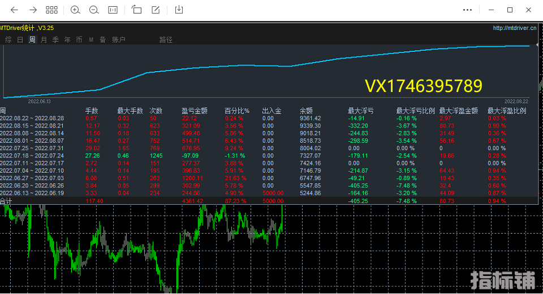Viewport: 543px width, 294px height.
Task: Click the zoom in magnifier icon
Action: click(75, 10)
